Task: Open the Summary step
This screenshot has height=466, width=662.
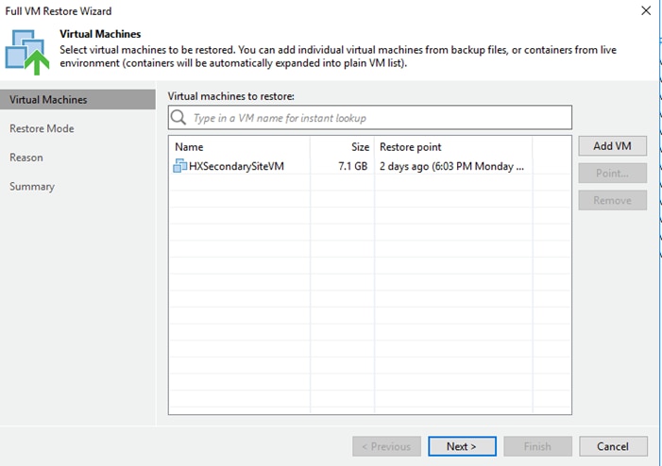Action: [x=32, y=187]
